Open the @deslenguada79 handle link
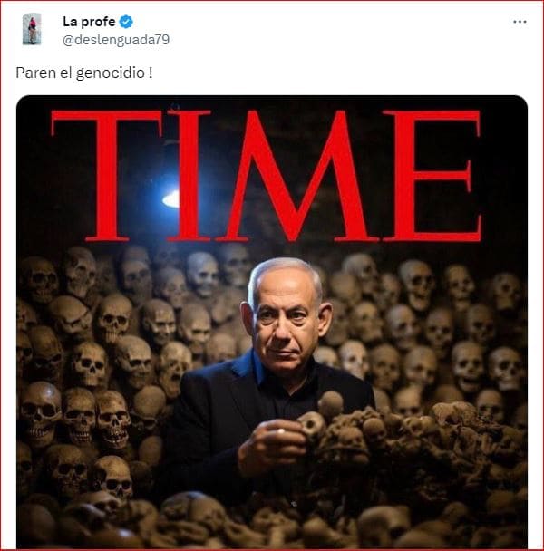 click(x=116, y=40)
